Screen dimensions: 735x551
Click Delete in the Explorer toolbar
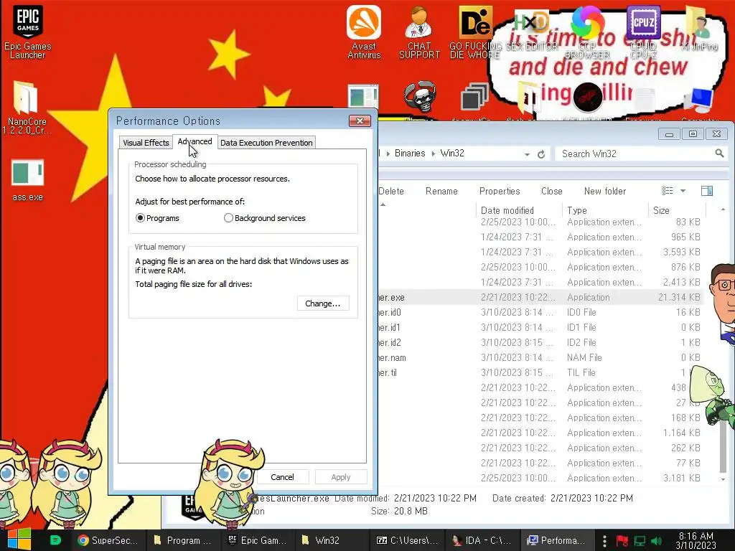[391, 191]
